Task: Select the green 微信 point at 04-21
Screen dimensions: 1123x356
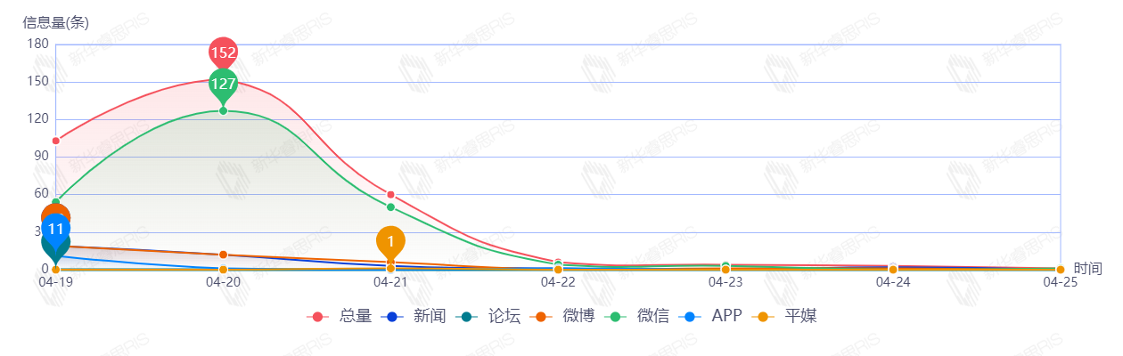Action: pos(390,207)
